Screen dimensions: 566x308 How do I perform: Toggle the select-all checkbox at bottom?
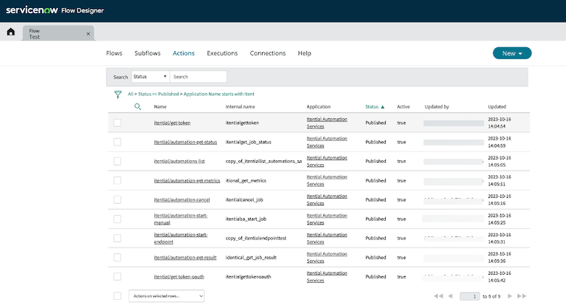point(117,296)
